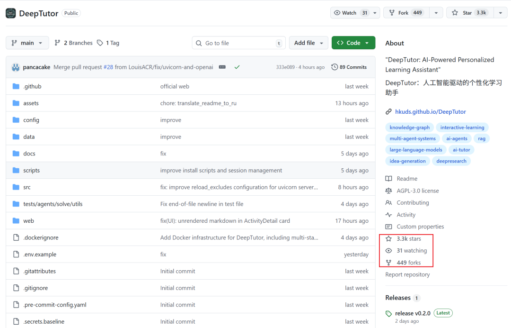Click the eye icon beside 31 watching
This screenshot has width=511, height=328.
[x=388, y=251]
